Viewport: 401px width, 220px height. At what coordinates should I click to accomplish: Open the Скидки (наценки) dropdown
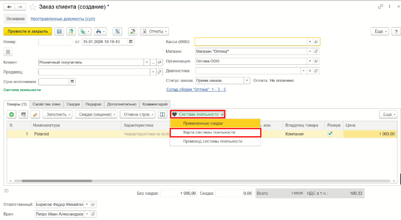(x=96, y=114)
